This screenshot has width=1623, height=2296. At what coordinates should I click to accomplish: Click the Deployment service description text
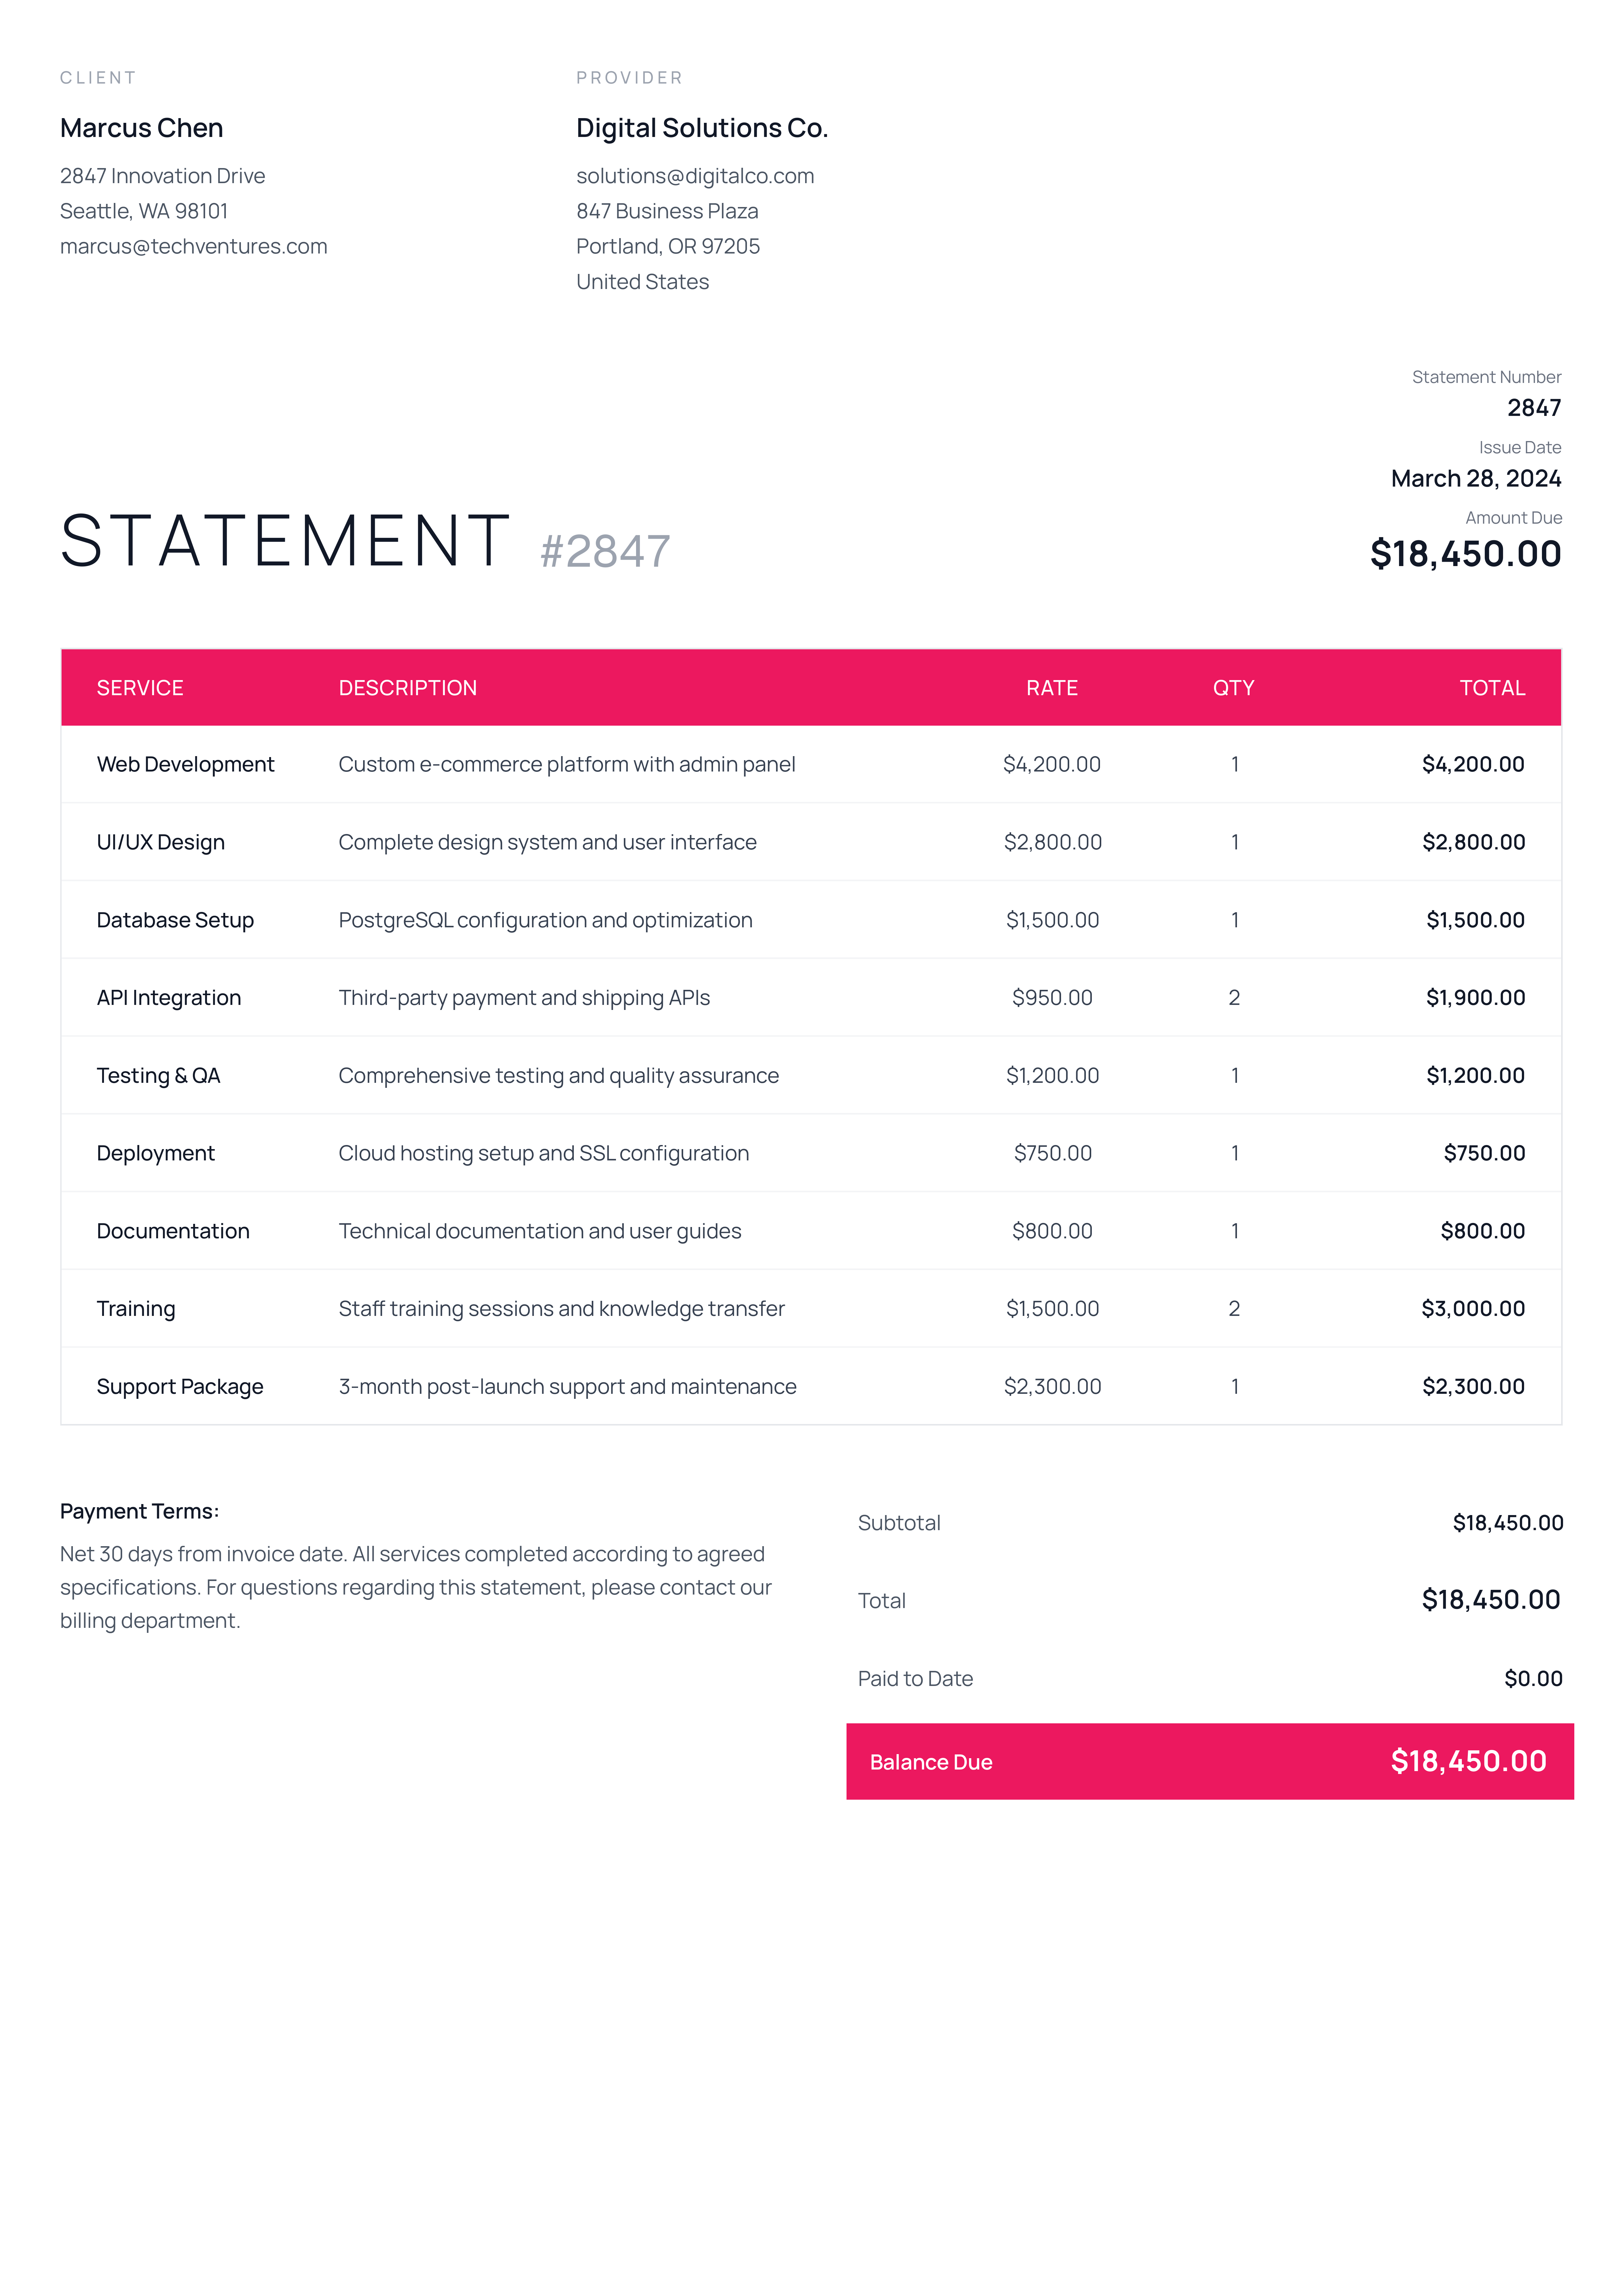(x=543, y=1153)
